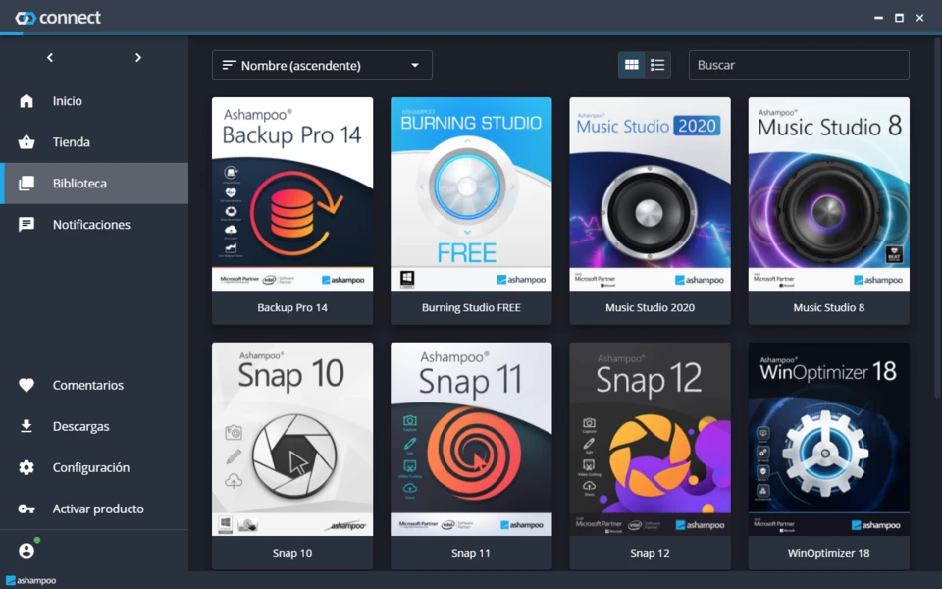Open the Comentarios menu item
Viewport: 942px width, 589px height.
point(94,385)
